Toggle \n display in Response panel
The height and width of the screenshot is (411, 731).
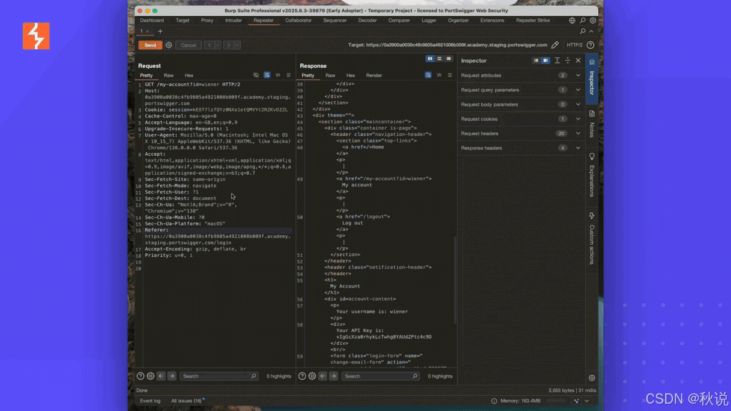pos(439,75)
